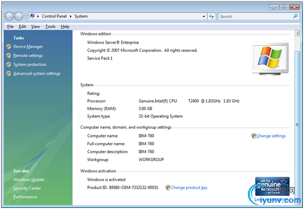The image size is (304, 209).
Task: Click the computer icon in address bar
Action: (32, 16)
